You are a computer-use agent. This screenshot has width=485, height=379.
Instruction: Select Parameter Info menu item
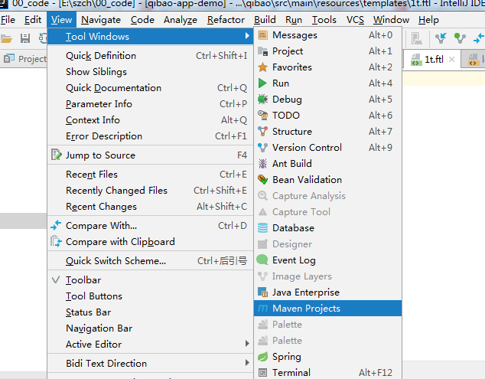tap(151, 104)
